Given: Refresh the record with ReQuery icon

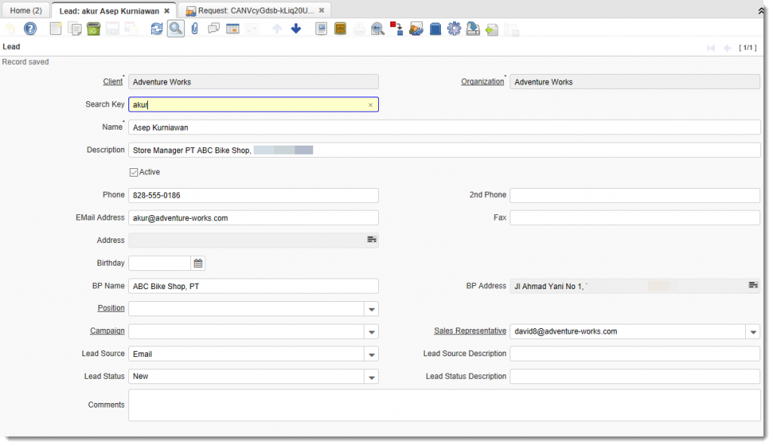Looking at the screenshot, I should (x=156, y=29).
